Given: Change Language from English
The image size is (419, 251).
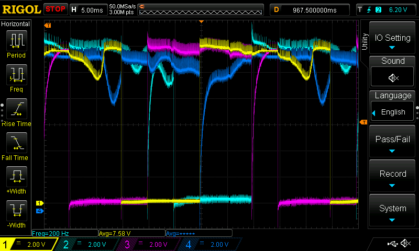Looking at the screenshot, I should [x=392, y=112].
